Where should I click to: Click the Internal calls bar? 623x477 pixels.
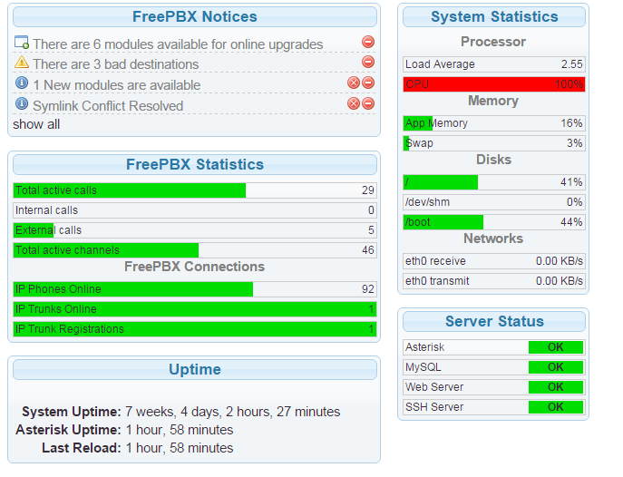195,210
